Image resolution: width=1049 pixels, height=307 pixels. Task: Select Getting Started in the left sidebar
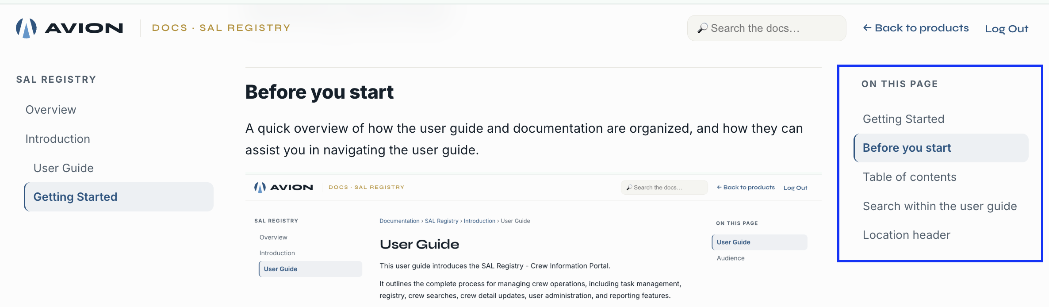(x=119, y=197)
